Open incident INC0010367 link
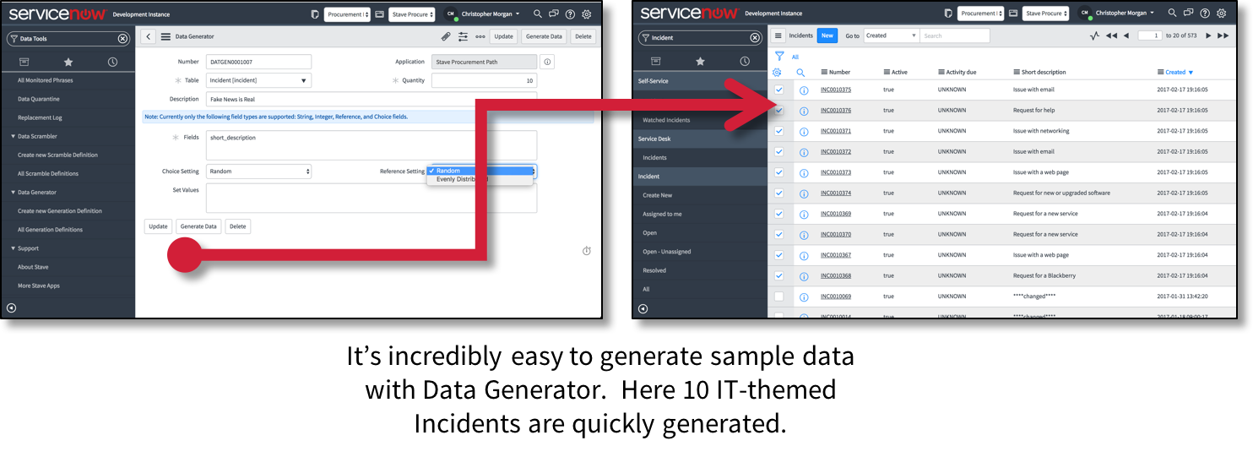Image resolution: width=1253 pixels, height=457 pixels. point(836,255)
